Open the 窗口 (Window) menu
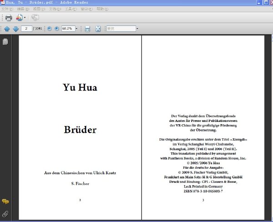 tap(86, 9)
